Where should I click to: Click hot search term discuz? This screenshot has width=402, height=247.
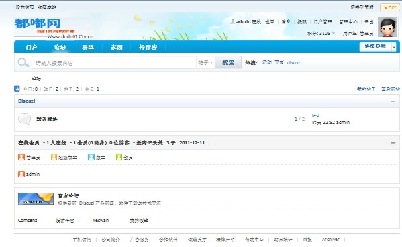[x=293, y=62]
